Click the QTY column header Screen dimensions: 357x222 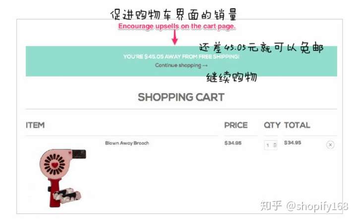click(x=272, y=125)
